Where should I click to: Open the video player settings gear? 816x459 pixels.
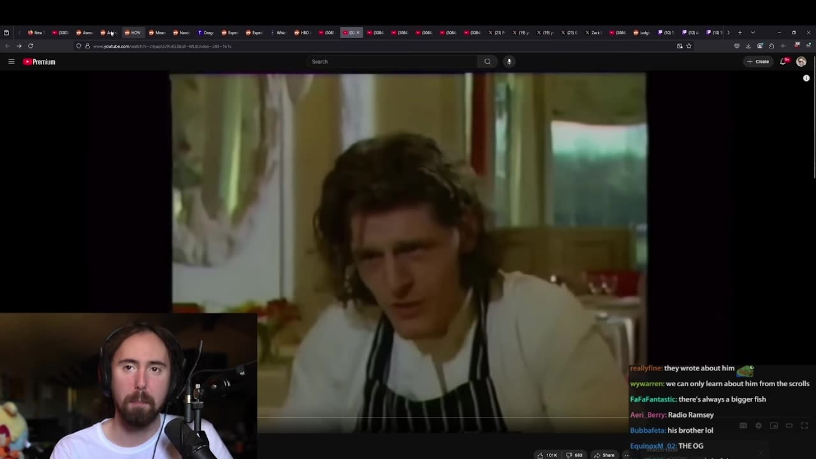759,426
